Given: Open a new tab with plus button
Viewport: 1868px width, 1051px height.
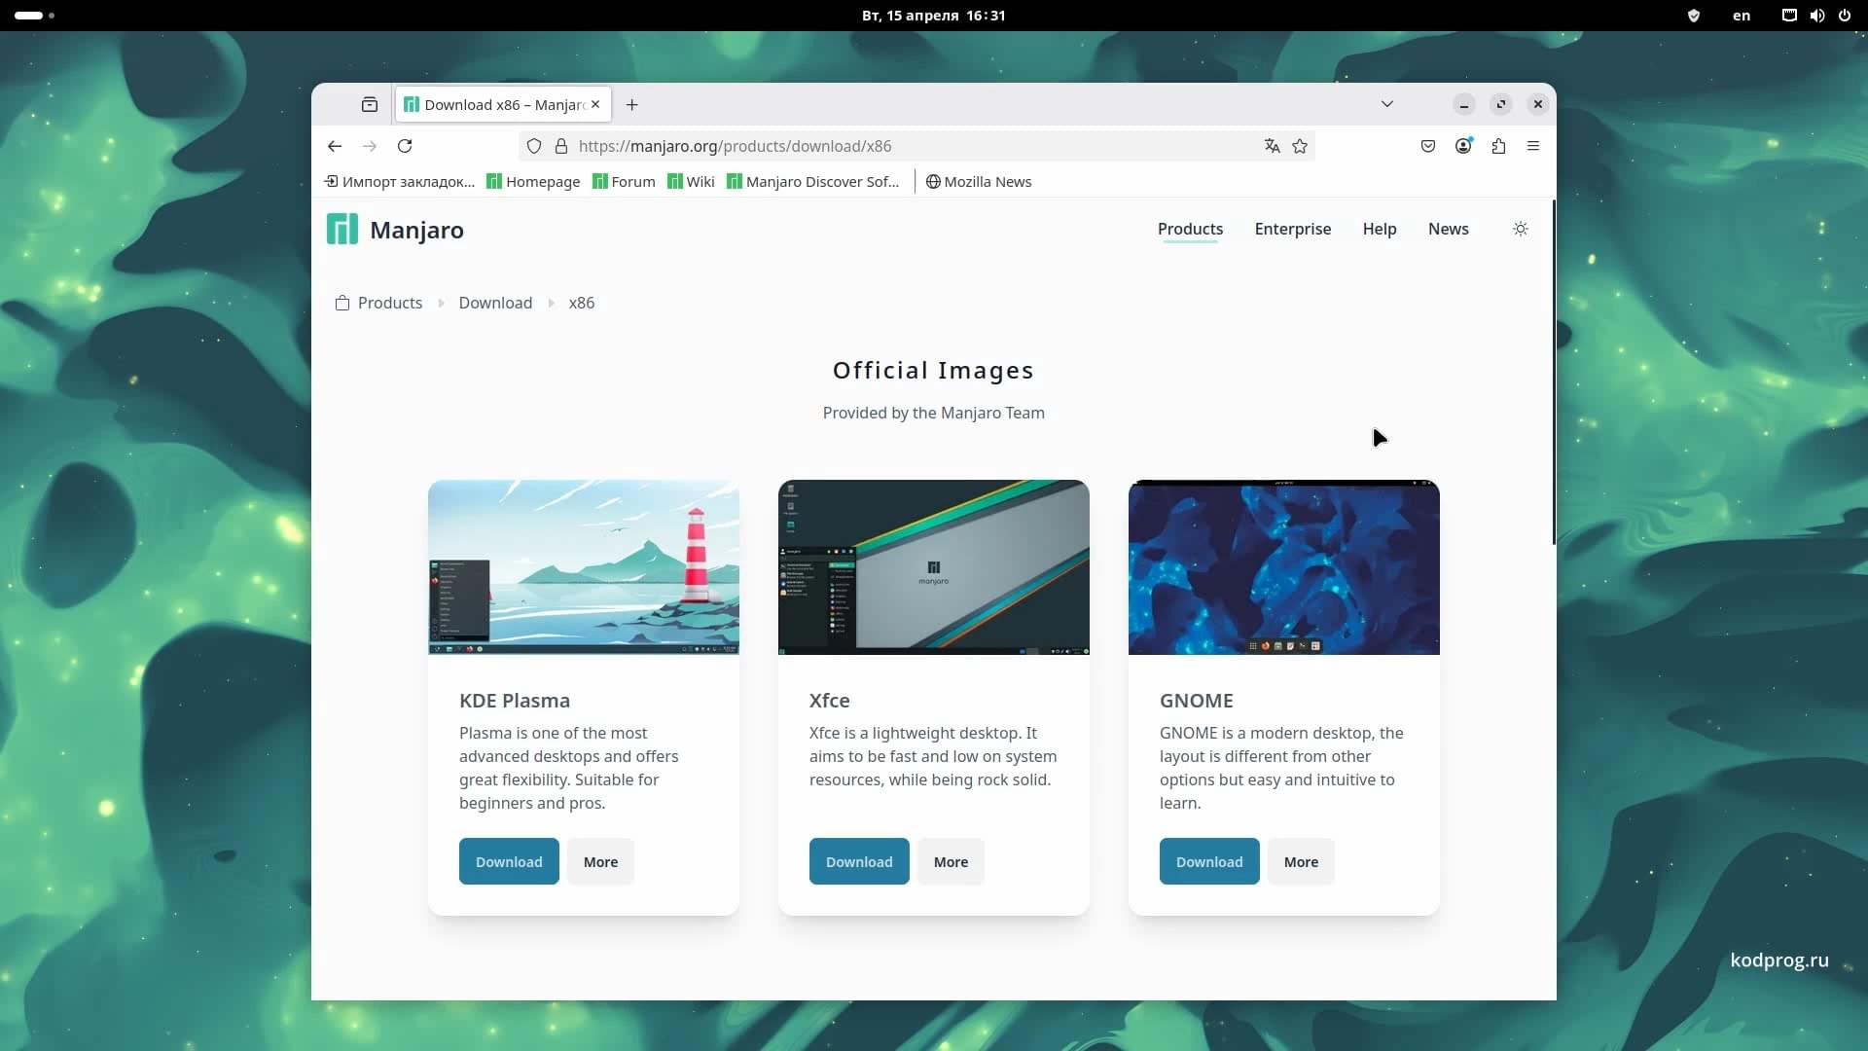Looking at the screenshot, I should pos(632,104).
